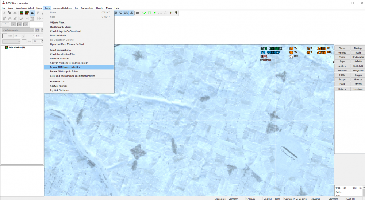Viewport: 365px width, 200px height.
Task: Toggle Check Integrity On Save/Load option
Action: [x=66, y=31]
